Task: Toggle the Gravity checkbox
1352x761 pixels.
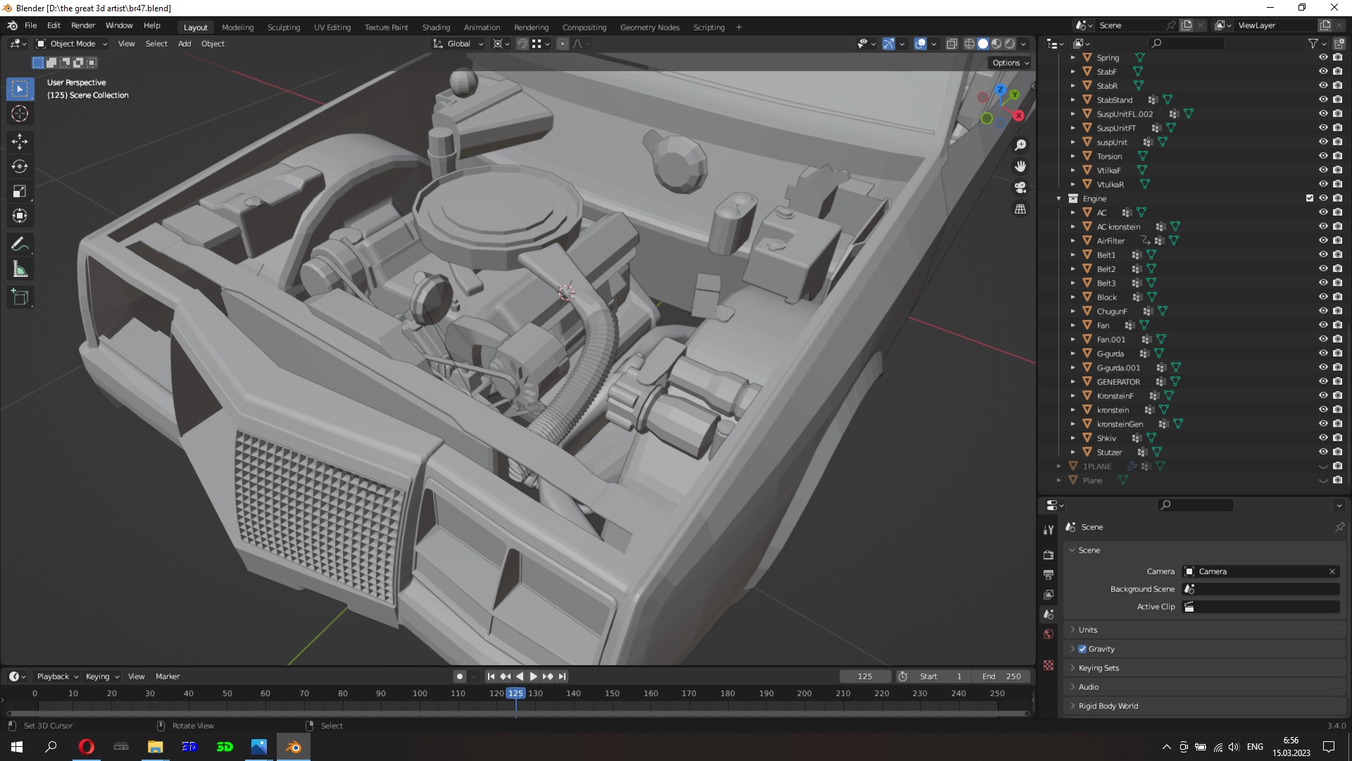Action: point(1082,649)
